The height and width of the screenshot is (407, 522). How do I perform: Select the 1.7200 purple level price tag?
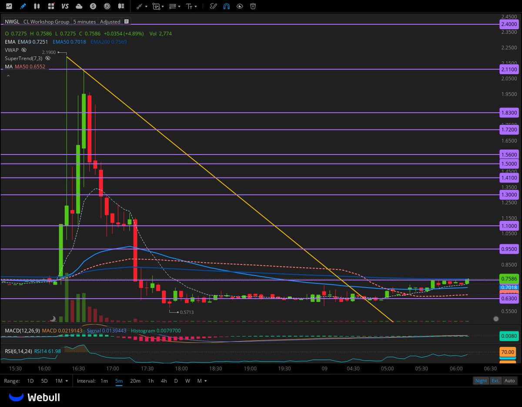pyautogui.click(x=509, y=130)
